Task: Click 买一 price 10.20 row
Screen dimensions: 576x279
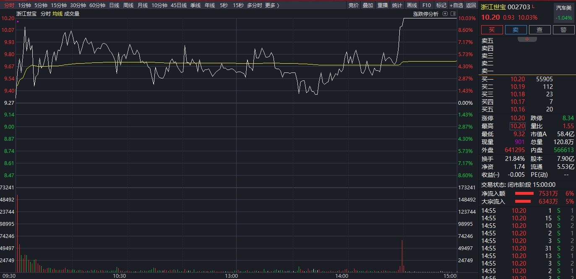Action: coord(527,79)
